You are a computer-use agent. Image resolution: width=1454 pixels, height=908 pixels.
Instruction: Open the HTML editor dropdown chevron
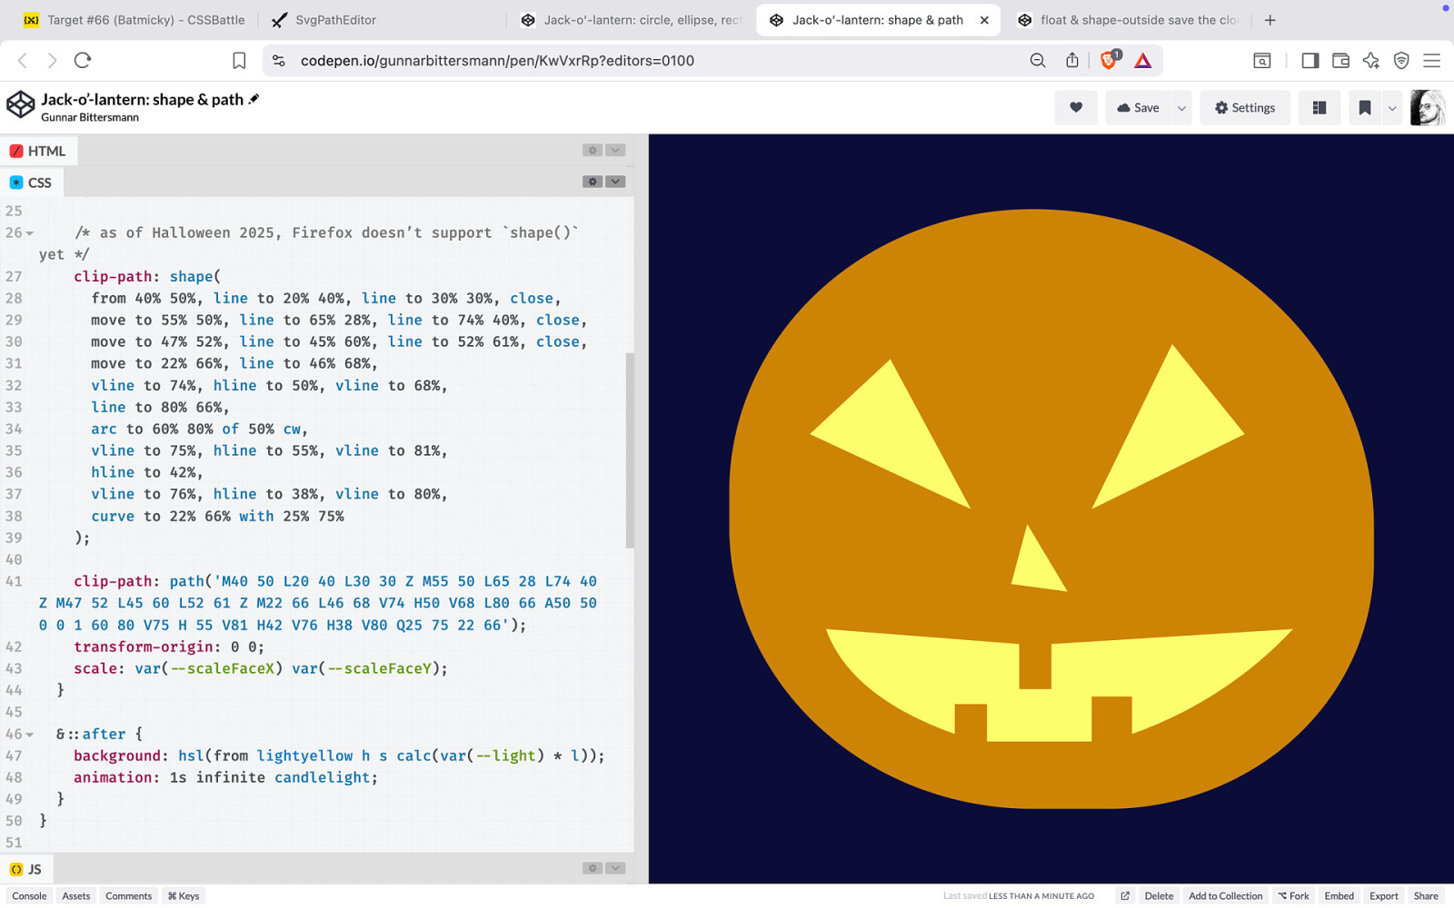click(615, 151)
